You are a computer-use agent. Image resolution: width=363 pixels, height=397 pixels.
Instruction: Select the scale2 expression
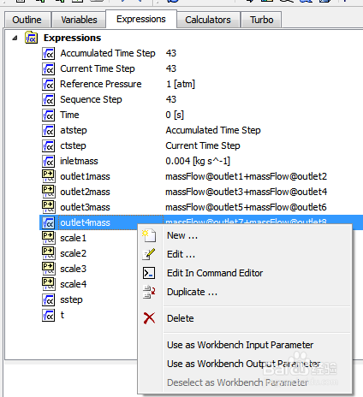[x=74, y=253]
